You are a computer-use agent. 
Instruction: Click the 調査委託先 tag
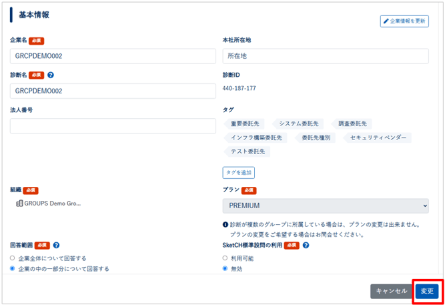[x=352, y=123]
